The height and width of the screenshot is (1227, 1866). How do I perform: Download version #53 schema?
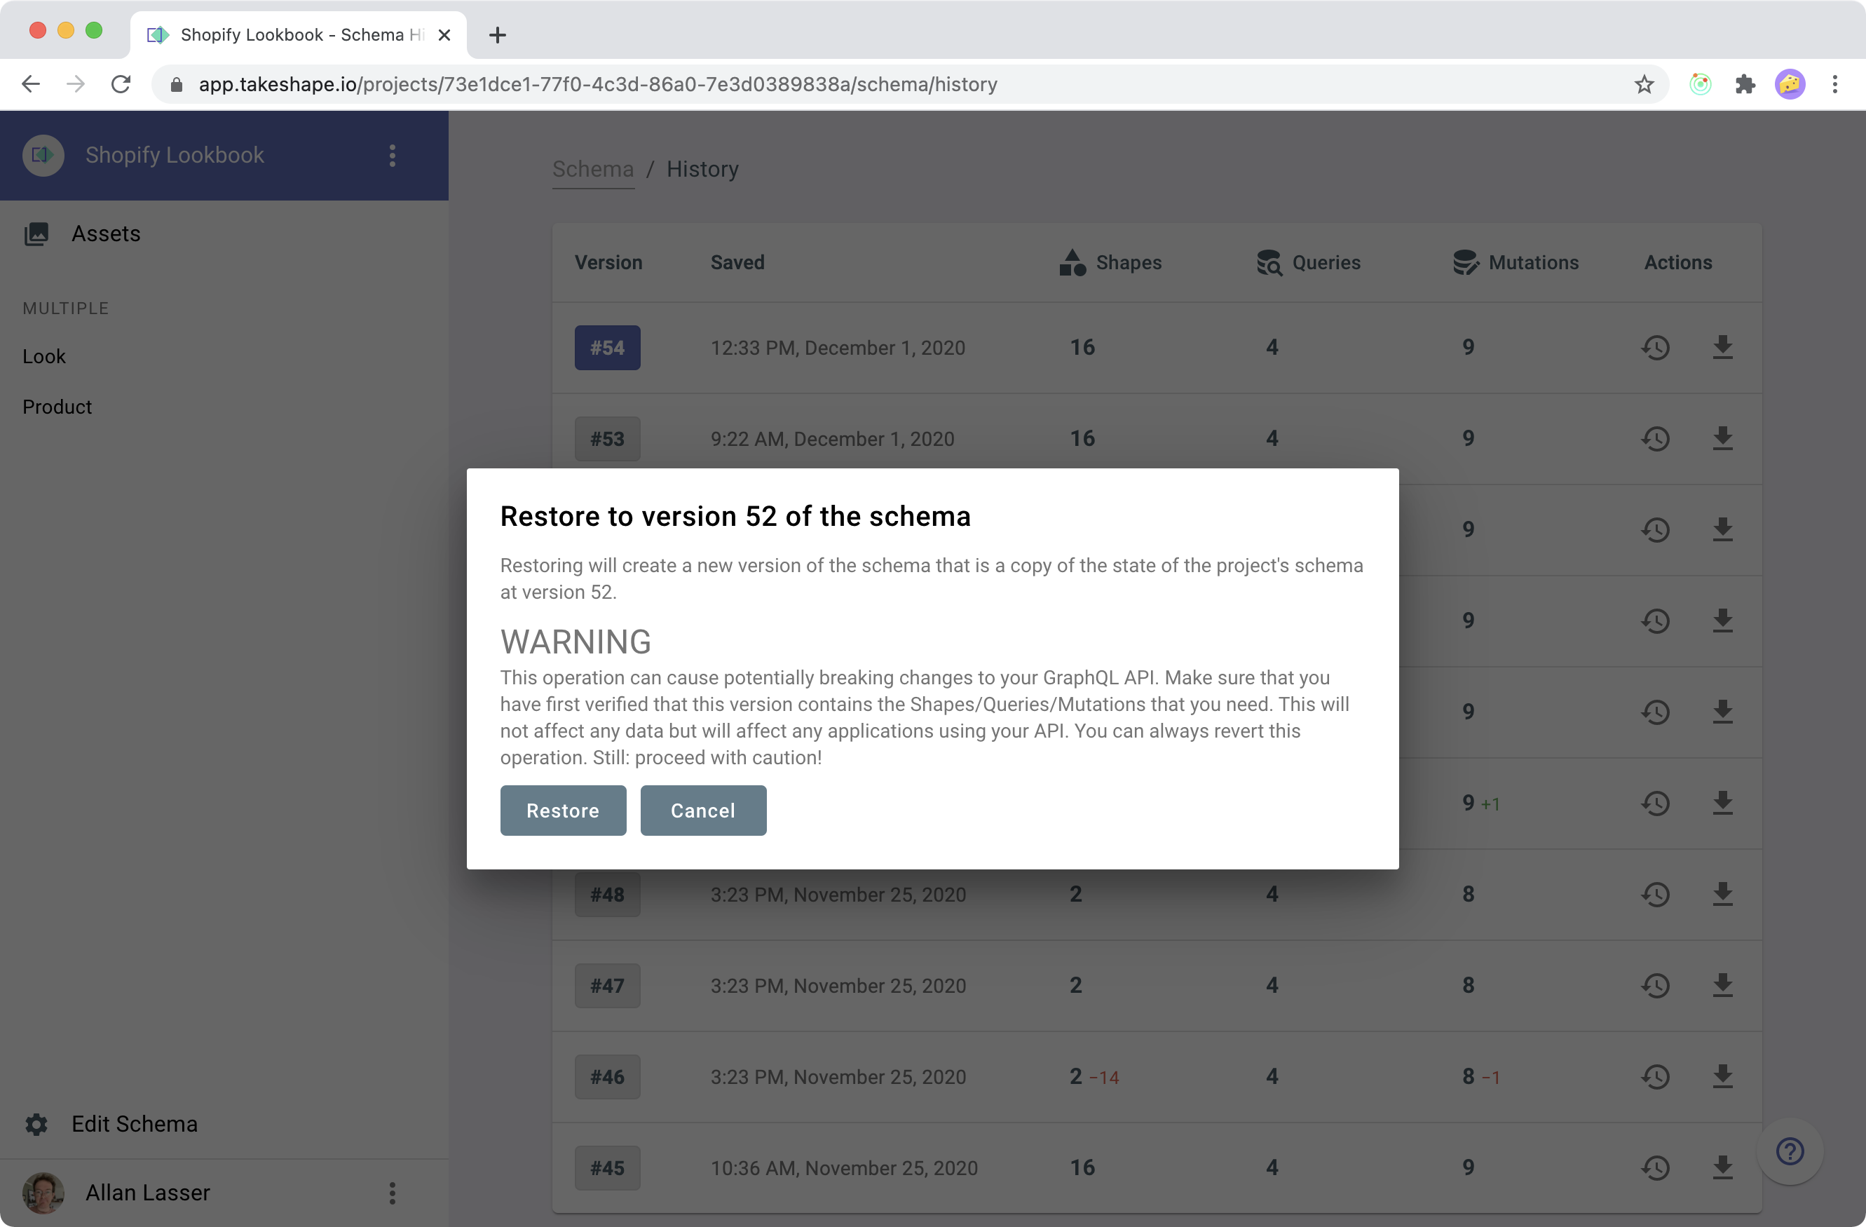(x=1722, y=438)
